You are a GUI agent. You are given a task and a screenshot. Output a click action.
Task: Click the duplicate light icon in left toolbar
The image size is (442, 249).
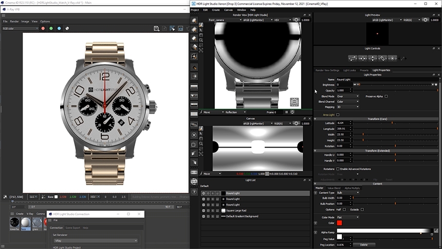pyautogui.click(x=194, y=144)
